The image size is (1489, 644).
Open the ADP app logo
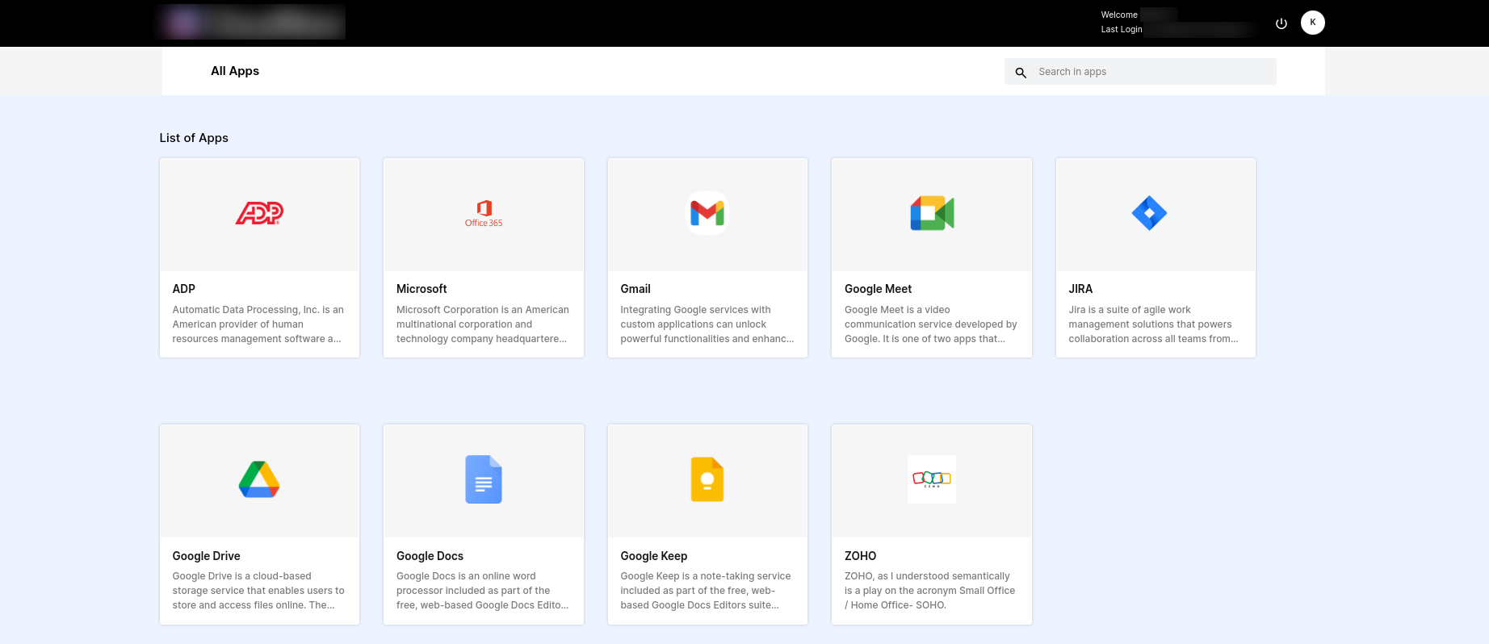(259, 213)
